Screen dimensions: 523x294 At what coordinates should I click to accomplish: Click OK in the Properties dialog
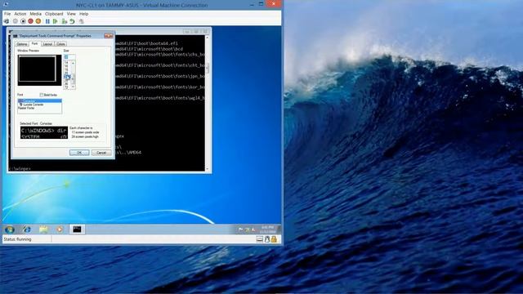(x=79, y=153)
